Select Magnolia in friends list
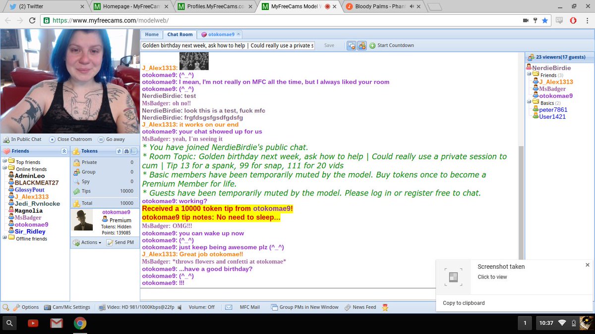This screenshot has width=595, height=334. coord(28,210)
